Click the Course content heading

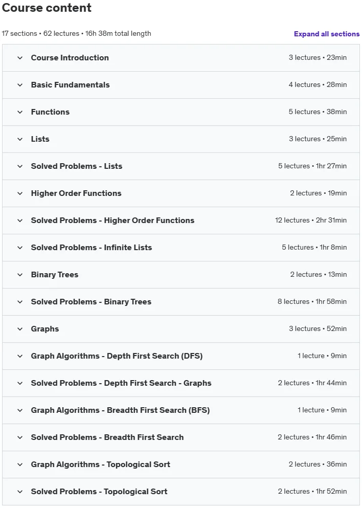tap(47, 8)
